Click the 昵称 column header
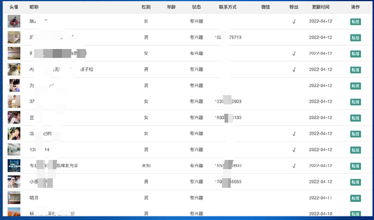The width and height of the screenshot is (374, 220). tap(34, 7)
